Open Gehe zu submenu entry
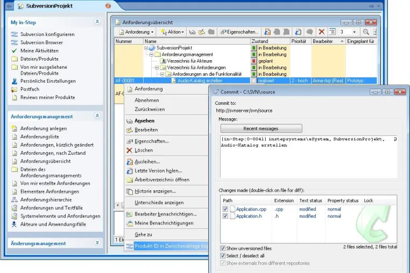Image resolution: width=410 pixels, height=273 pixels. 143,235
